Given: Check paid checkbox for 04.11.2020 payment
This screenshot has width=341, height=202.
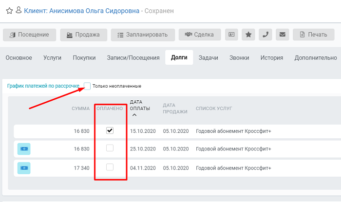Looking at the screenshot, I should 110,167.
